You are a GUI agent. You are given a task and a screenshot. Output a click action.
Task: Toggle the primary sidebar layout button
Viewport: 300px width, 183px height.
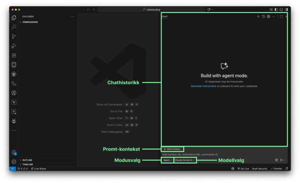pos(276,9)
